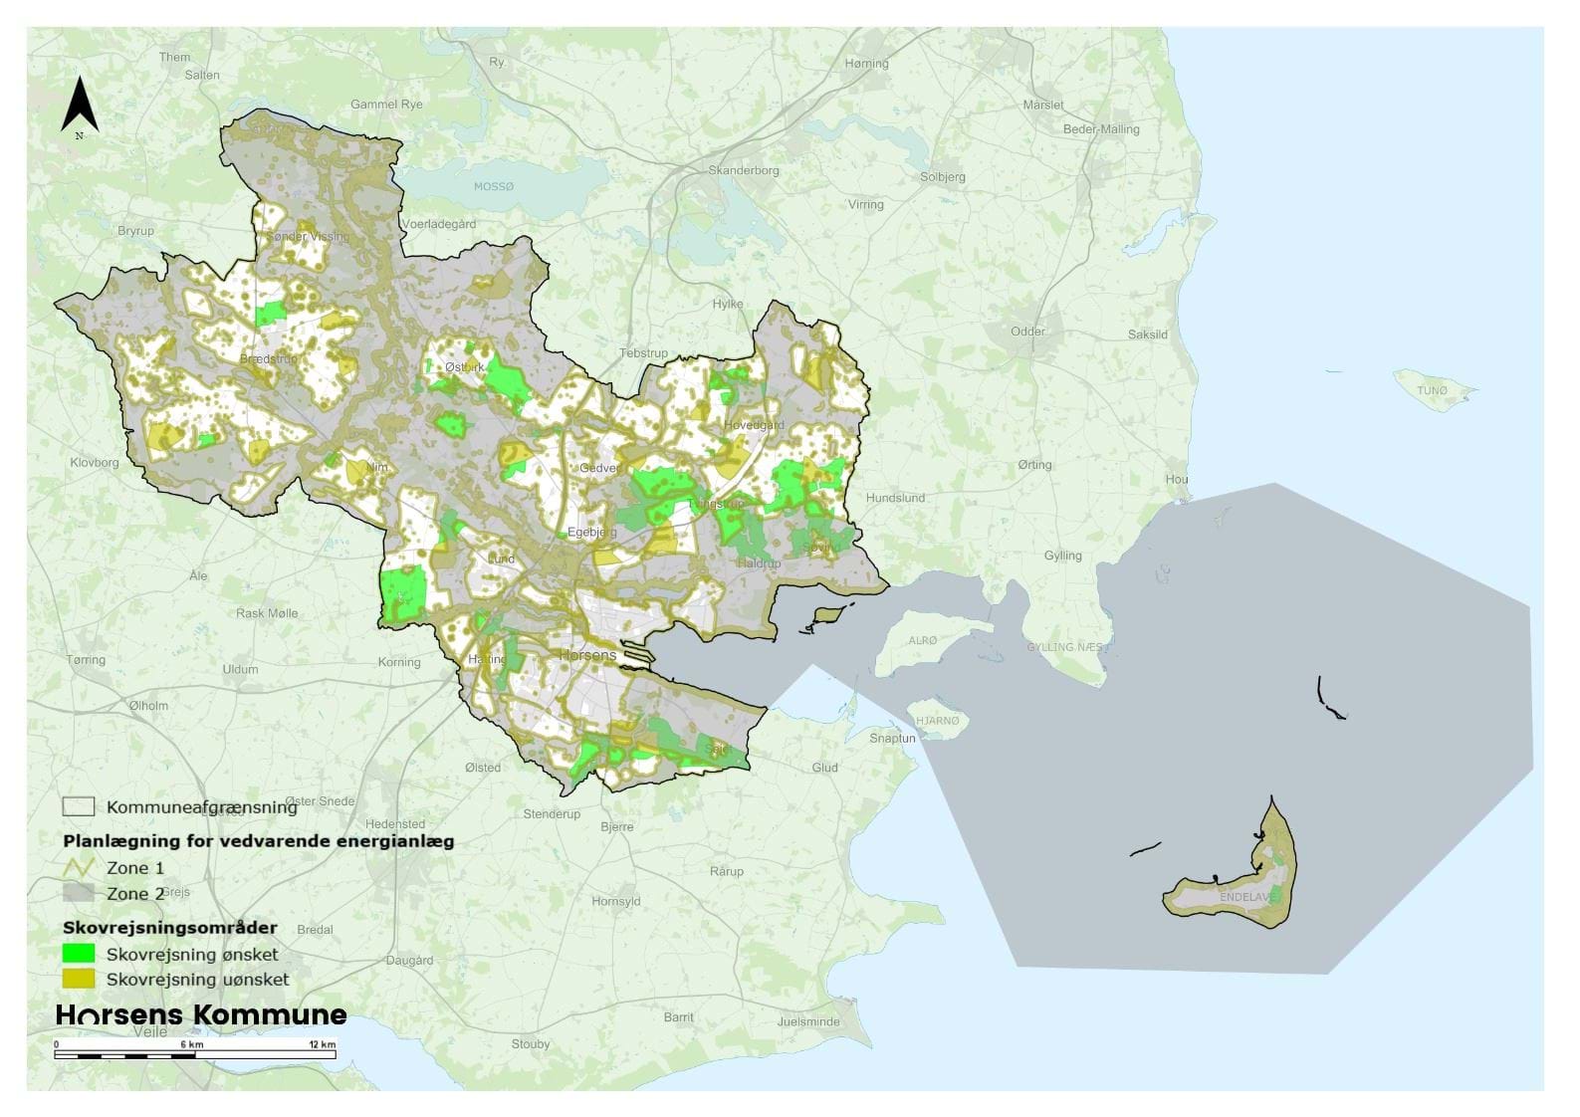Select the Zone 2 gray legend swatch
This screenshot has width=1580, height=1117.
click(x=79, y=893)
